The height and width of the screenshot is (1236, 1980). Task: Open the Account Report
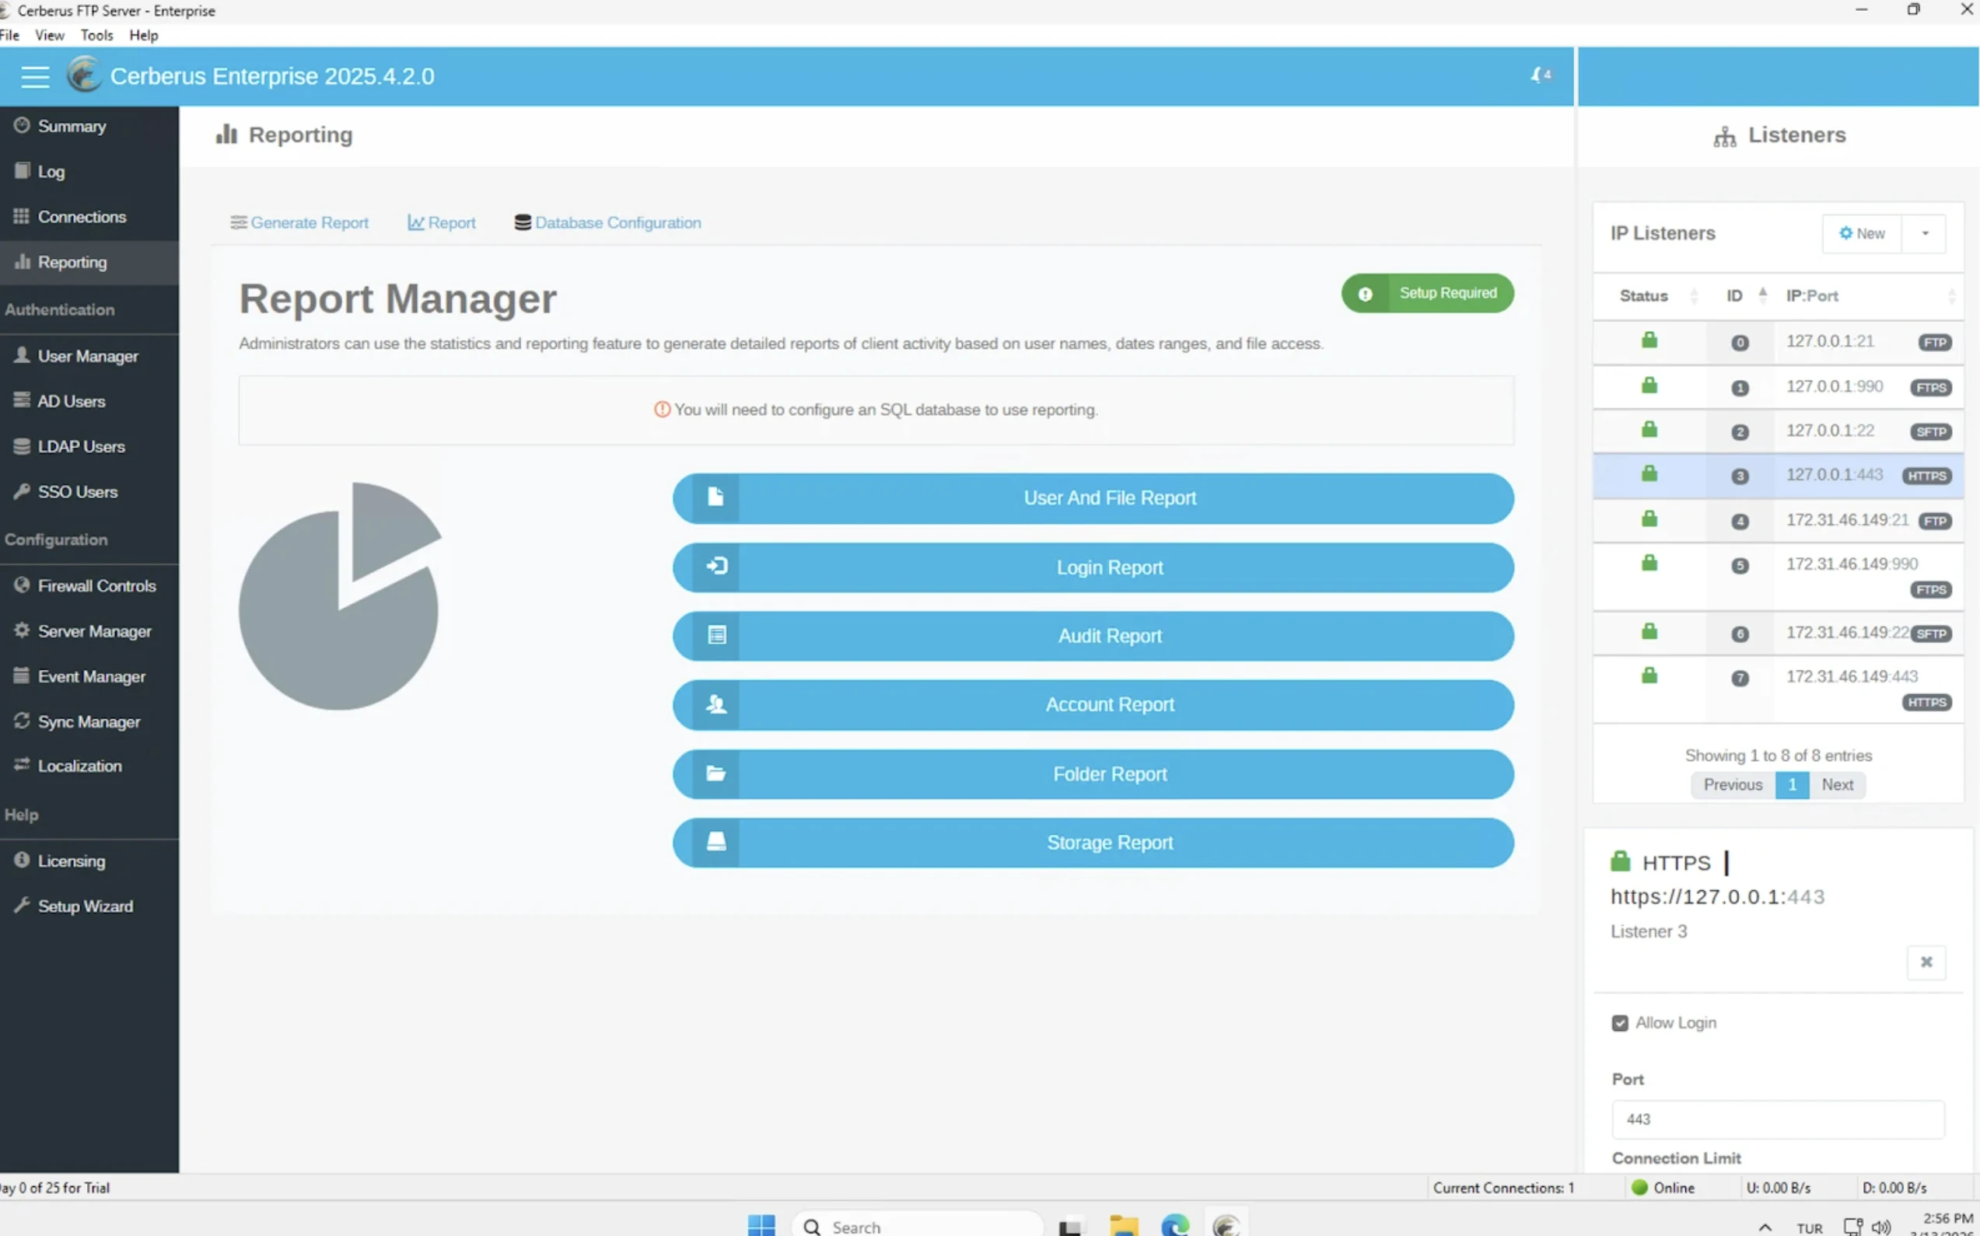coord(1093,706)
